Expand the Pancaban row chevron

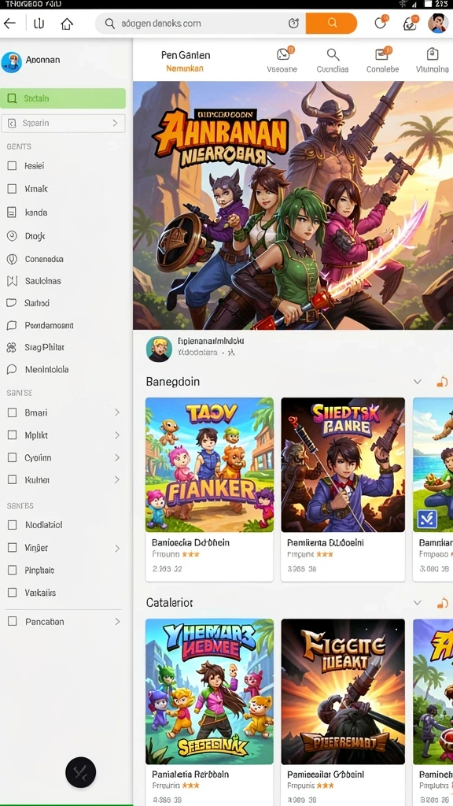coord(117,622)
